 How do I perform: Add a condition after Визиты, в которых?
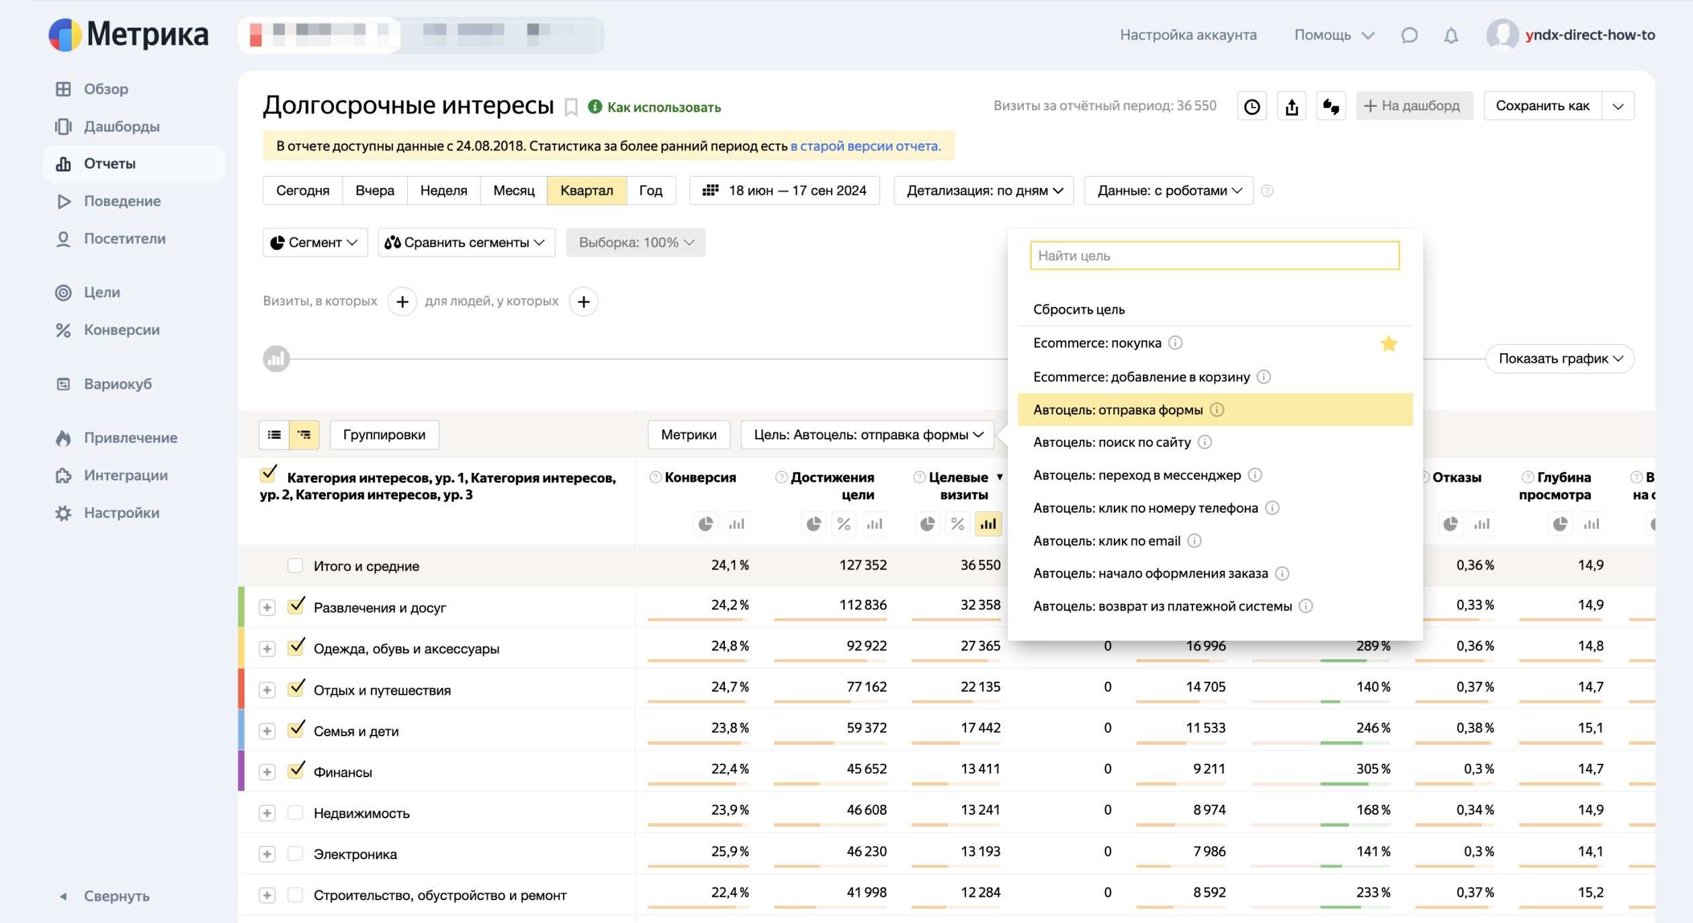pos(402,302)
